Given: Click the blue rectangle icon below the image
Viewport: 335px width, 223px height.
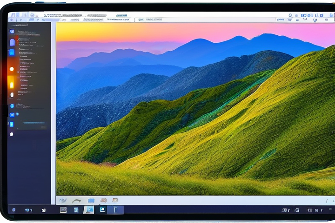Looking at the screenshot, I should coord(91,201).
